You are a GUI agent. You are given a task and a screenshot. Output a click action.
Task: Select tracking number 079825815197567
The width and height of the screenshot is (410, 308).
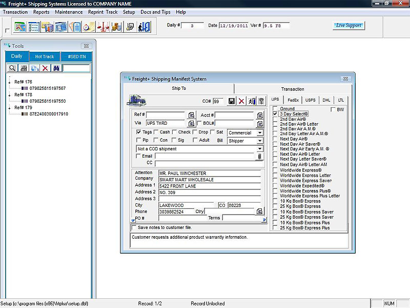(48, 88)
